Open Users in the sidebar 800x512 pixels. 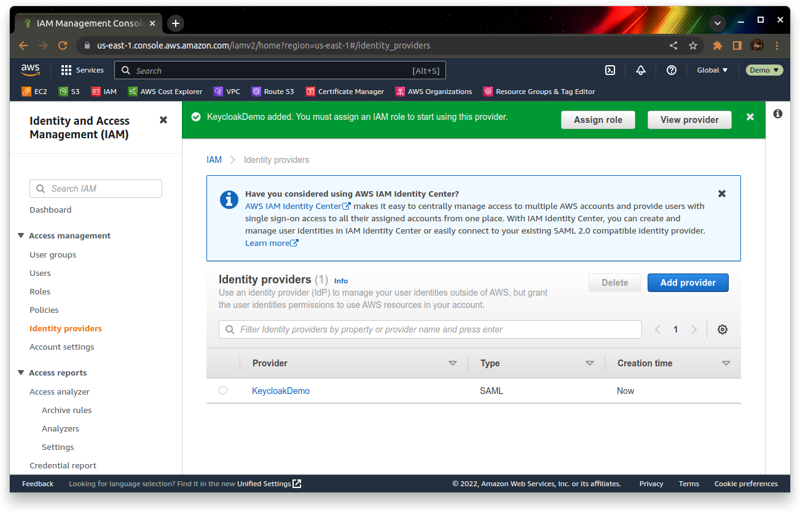[x=40, y=273]
